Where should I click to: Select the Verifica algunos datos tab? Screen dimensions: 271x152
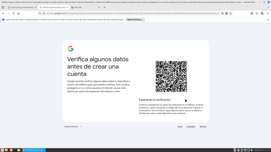[54, 7]
